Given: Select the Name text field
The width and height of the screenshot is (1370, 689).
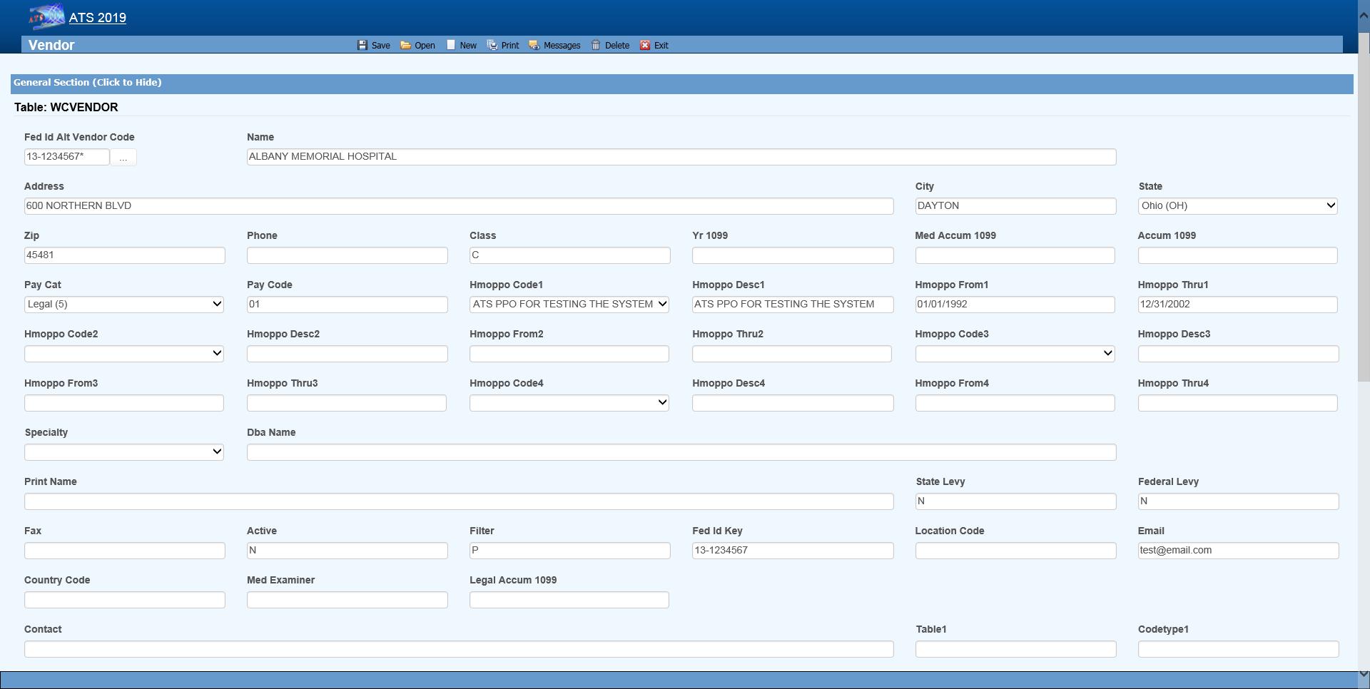Looking at the screenshot, I should (x=681, y=157).
